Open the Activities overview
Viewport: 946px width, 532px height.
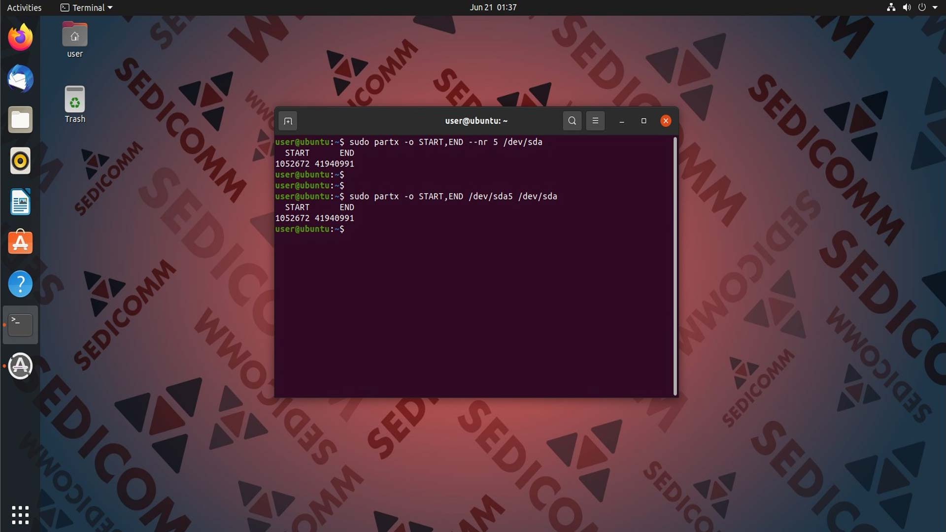pyautogui.click(x=24, y=7)
